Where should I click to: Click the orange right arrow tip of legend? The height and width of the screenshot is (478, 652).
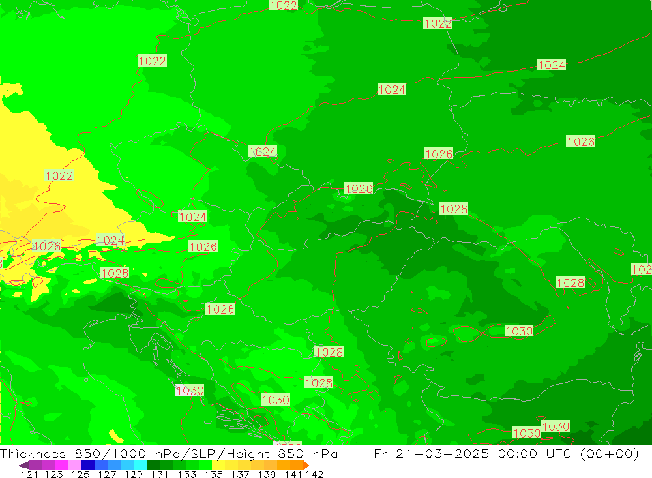(306, 465)
